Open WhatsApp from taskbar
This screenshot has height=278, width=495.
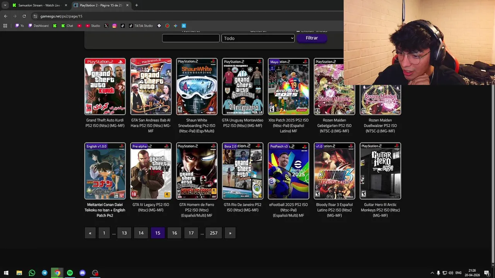[32, 273]
